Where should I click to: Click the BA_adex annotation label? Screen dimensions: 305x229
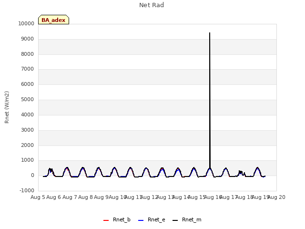[53, 20]
